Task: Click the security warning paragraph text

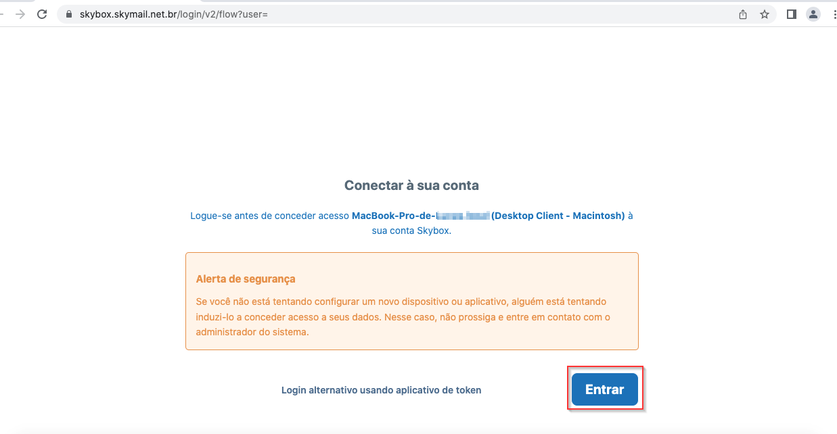Action: [x=403, y=316]
